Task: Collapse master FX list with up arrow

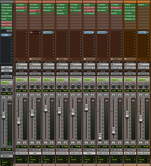Action: click(x=9, y=31)
